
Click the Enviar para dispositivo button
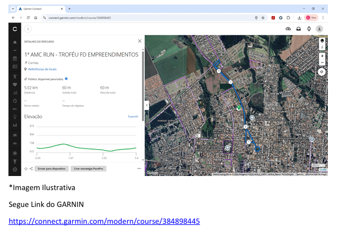point(51,168)
